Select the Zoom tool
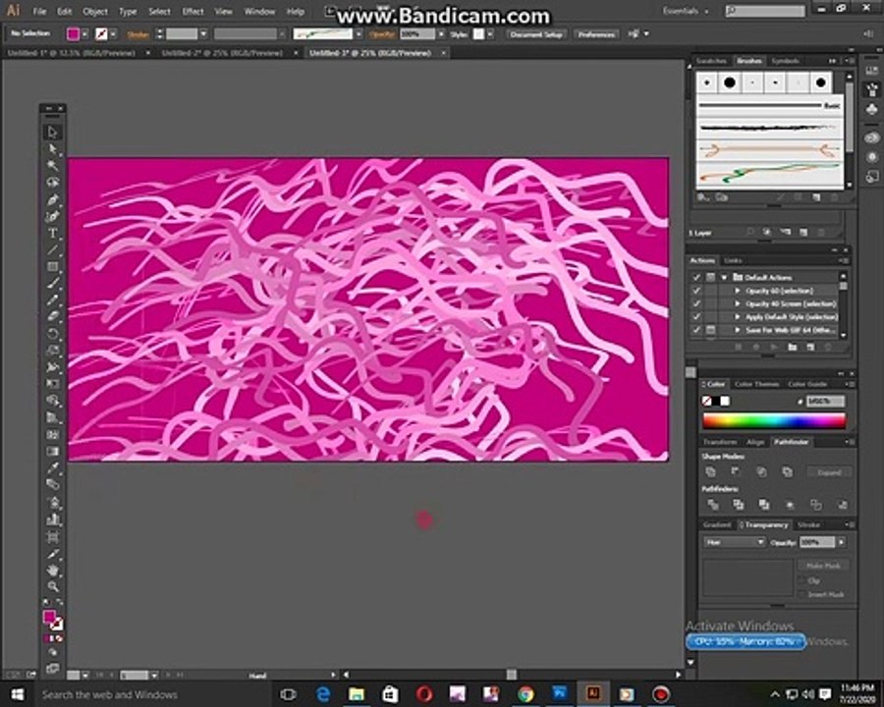This screenshot has height=707, width=884. pos(52,587)
